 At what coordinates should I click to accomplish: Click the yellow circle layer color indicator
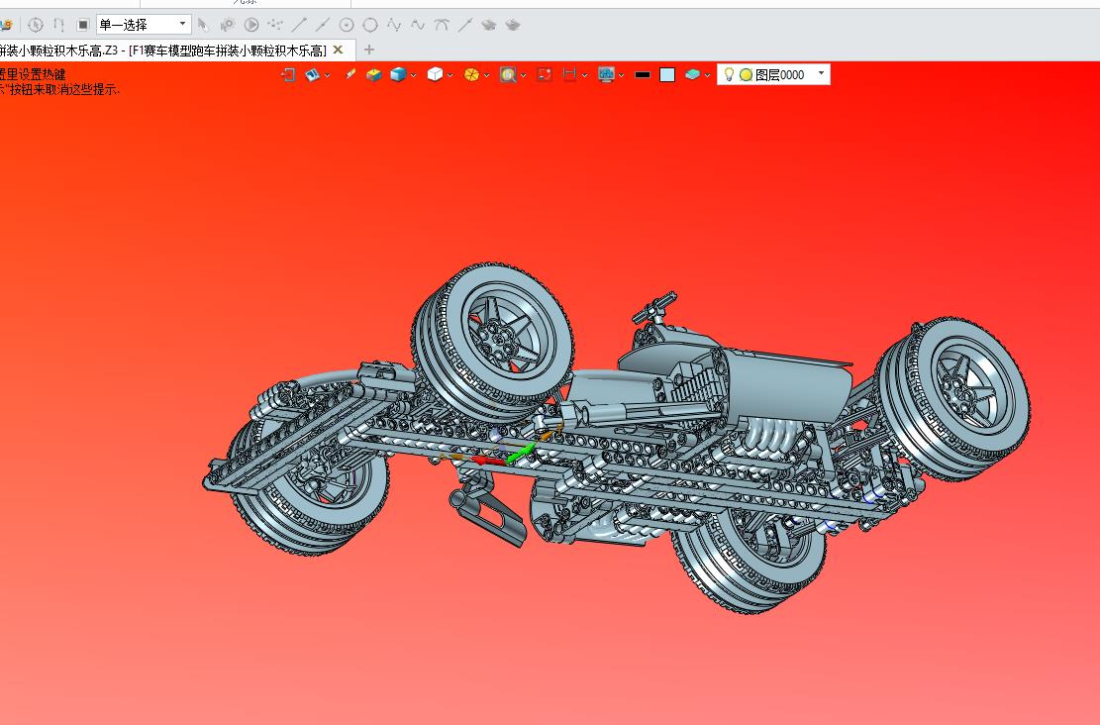click(746, 74)
